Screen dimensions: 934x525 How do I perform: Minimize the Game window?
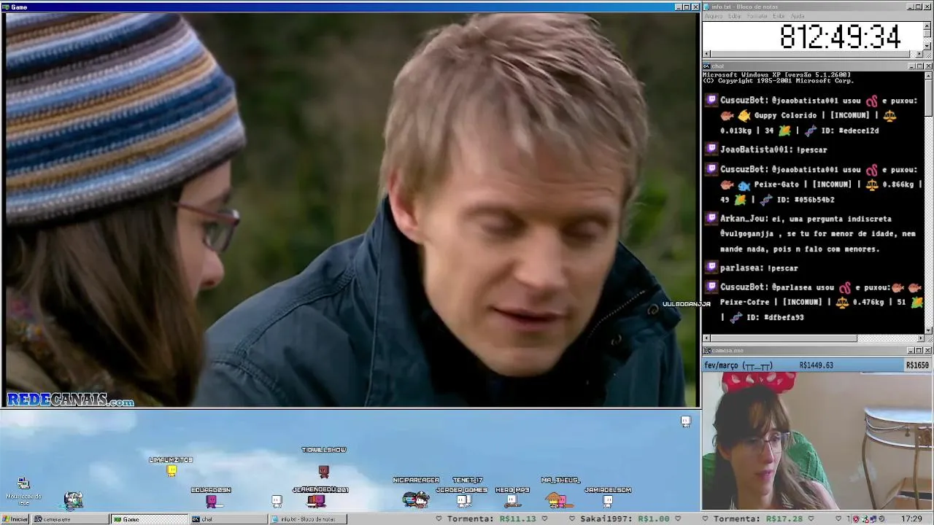click(678, 7)
